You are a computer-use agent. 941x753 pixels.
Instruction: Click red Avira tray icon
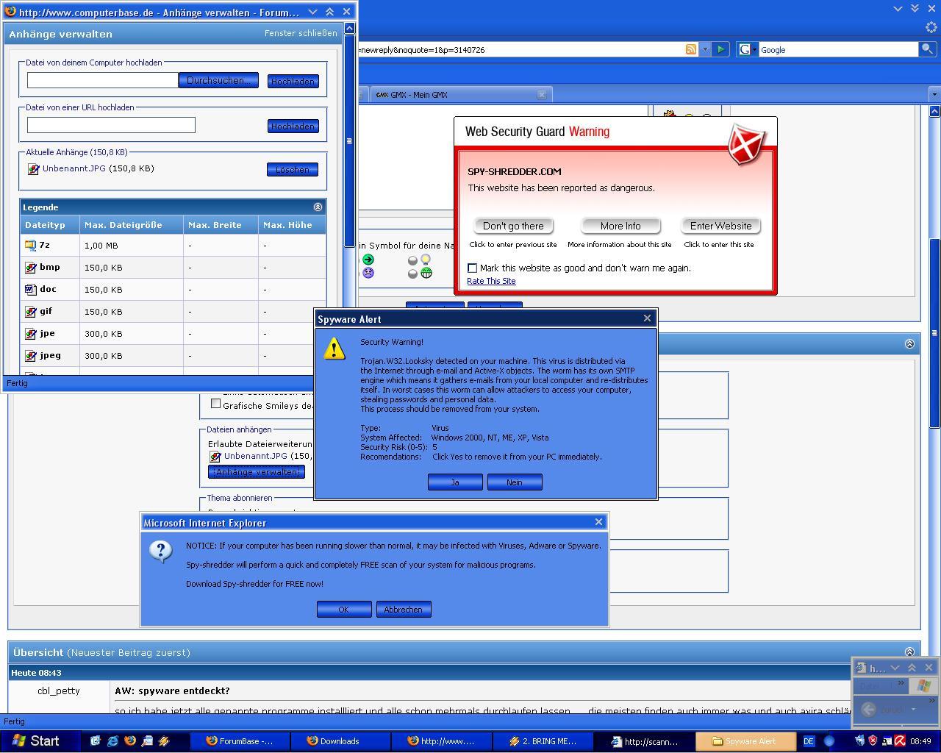pyautogui.click(x=900, y=741)
